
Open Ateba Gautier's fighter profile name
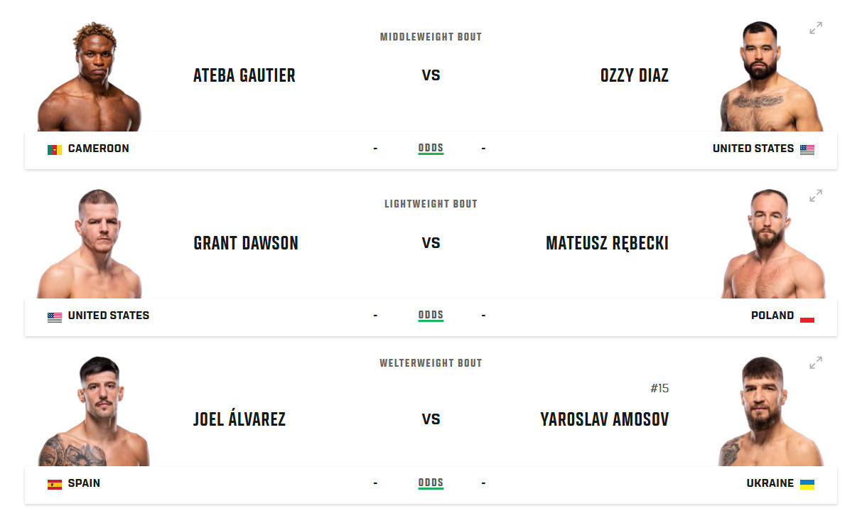click(244, 75)
